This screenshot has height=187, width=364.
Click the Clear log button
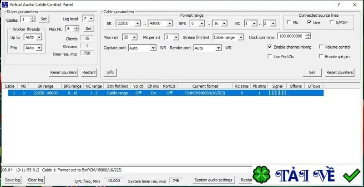pos(35,180)
